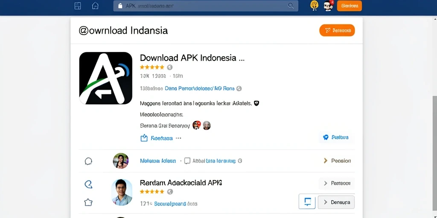This screenshot has width=437, height=218.
Task: Click the orange button beside @ownload Indansia
Action: click(337, 30)
